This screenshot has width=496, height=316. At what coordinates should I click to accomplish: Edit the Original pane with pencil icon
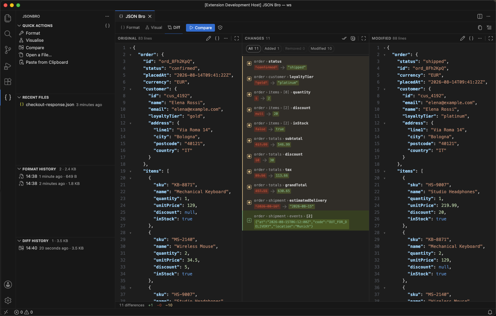[x=209, y=38]
